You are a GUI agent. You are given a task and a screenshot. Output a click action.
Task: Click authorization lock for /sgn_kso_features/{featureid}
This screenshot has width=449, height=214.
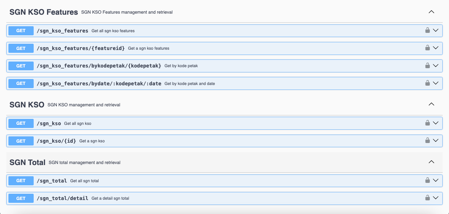[427, 48]
